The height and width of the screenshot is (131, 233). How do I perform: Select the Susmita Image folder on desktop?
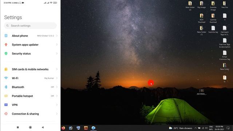(213, 6)
